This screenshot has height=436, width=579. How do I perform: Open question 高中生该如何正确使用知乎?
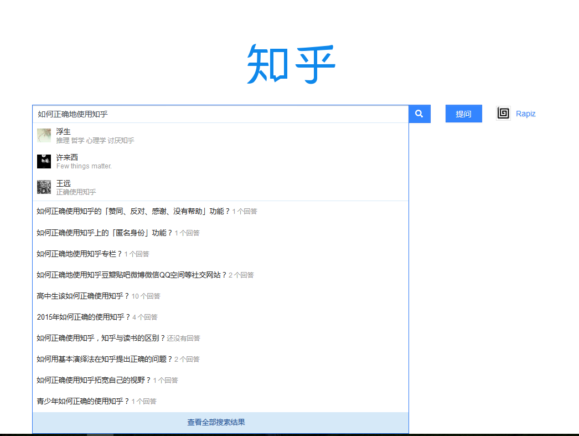click(220, 296)
